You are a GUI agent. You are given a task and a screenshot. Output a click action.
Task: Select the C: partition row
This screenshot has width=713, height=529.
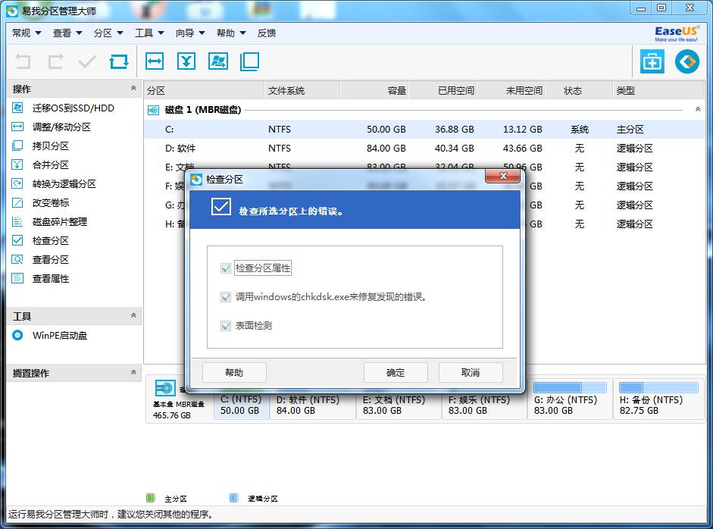[x=425, y=129]
